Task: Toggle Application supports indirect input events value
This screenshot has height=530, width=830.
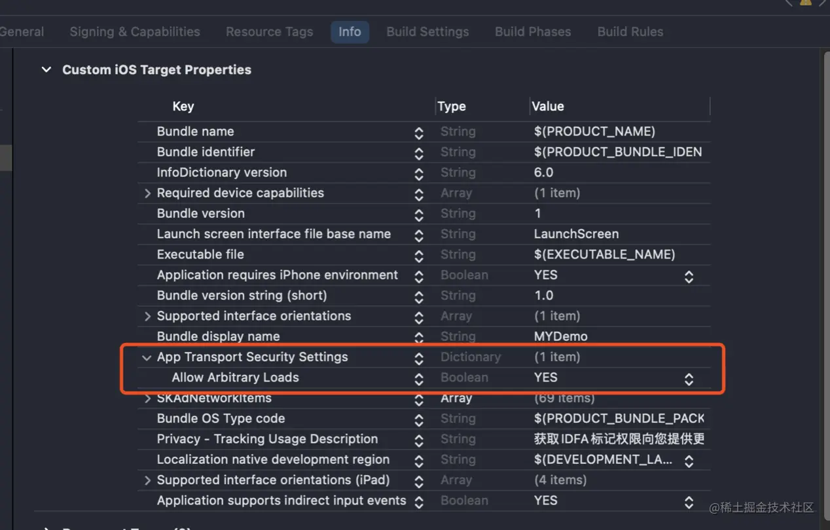Action: click(x=689, y=501)
